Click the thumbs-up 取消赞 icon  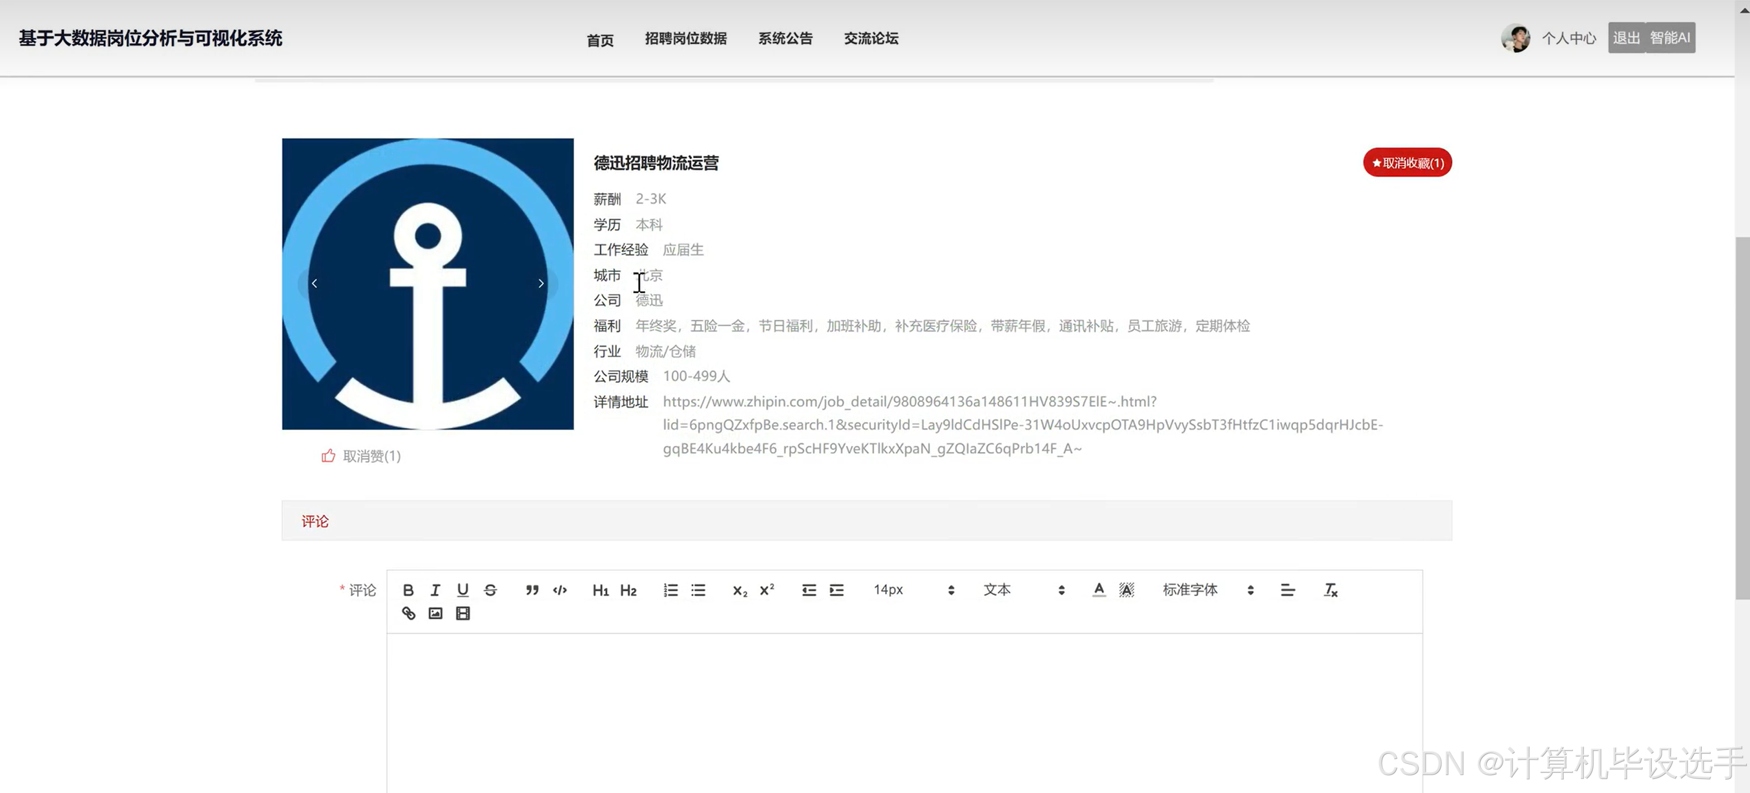pyautogui.click(x=329, y=455)
